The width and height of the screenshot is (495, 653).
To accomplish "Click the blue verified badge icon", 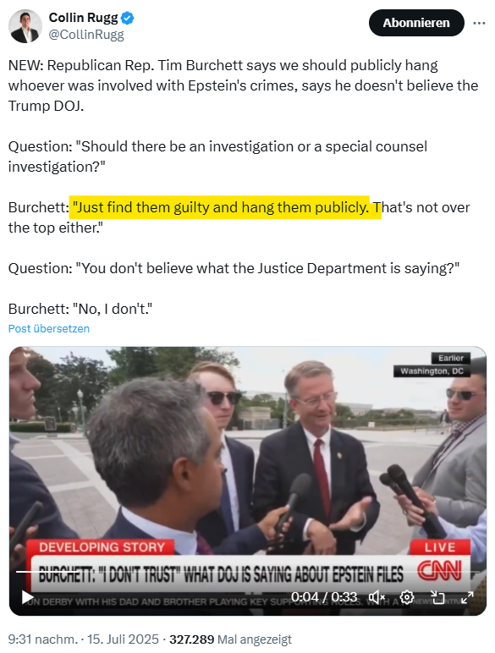I will [x=128, y=18].
